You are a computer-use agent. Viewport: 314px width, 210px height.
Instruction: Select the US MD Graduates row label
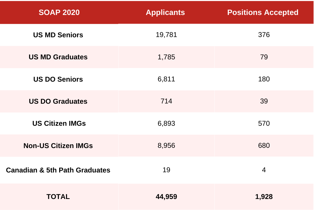pos(58,57)
